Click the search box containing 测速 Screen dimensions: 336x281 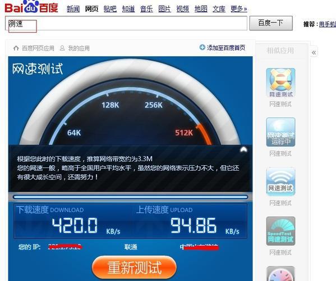click(x=126, y=23)
